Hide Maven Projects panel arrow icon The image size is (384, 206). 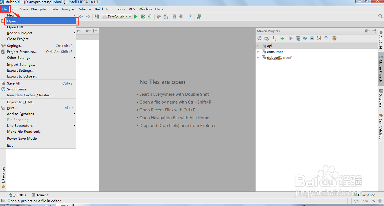tap(374, 31)
